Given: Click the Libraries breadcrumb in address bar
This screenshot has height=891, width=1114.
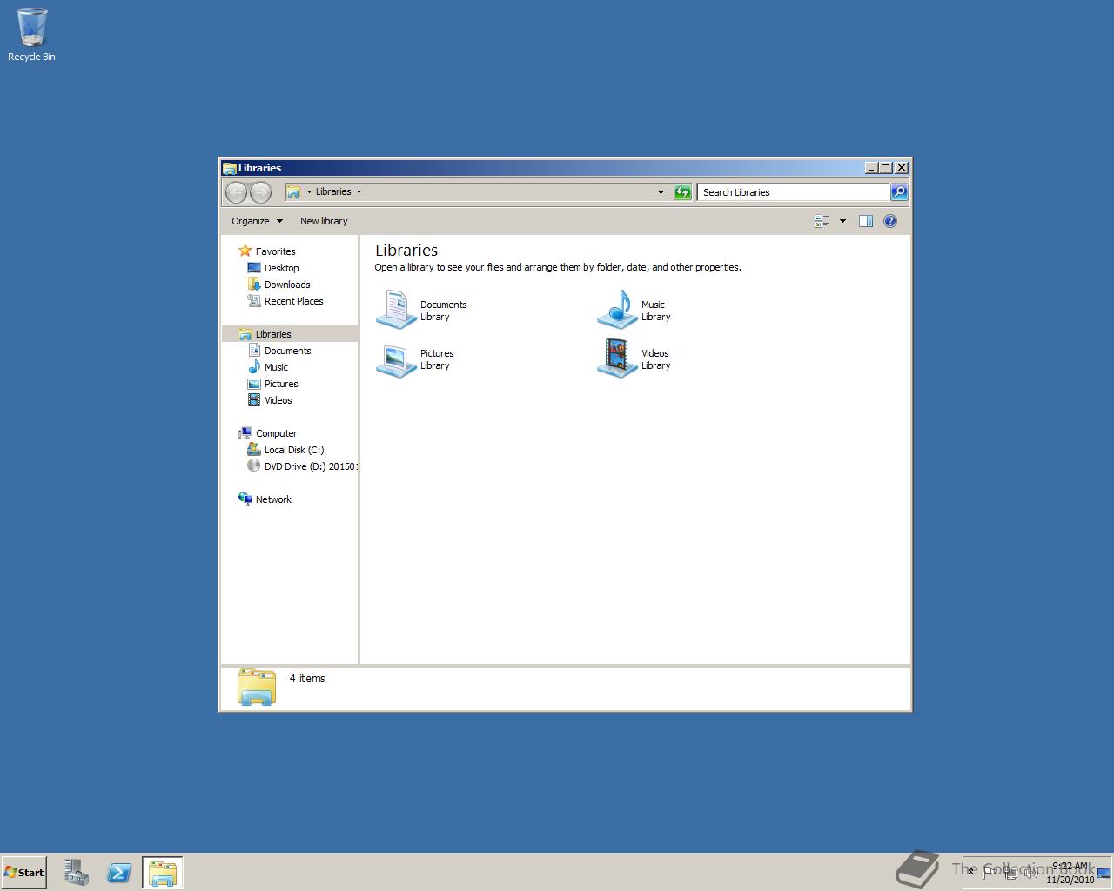Looking at the screenshot, I should point(333,192).
